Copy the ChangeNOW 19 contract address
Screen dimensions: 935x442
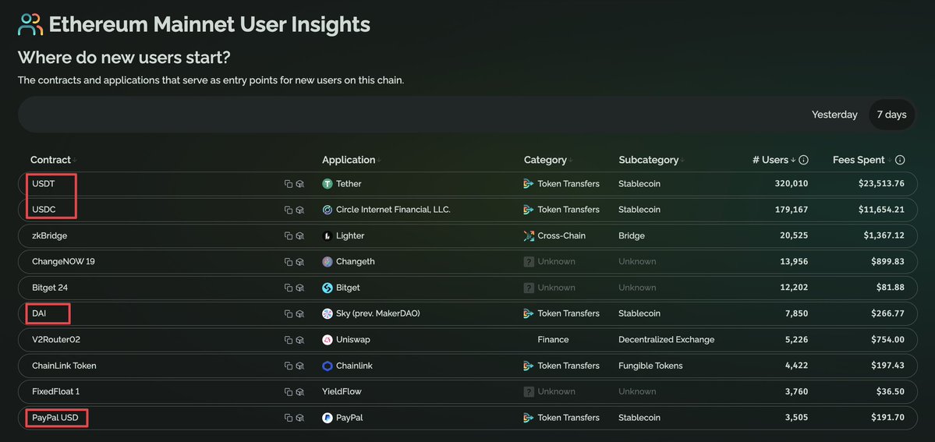[x=289, y=262]
